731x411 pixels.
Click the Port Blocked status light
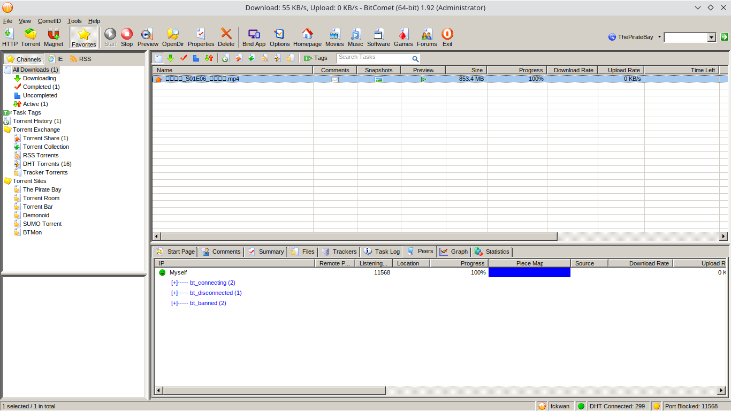(x=657, y=406)
